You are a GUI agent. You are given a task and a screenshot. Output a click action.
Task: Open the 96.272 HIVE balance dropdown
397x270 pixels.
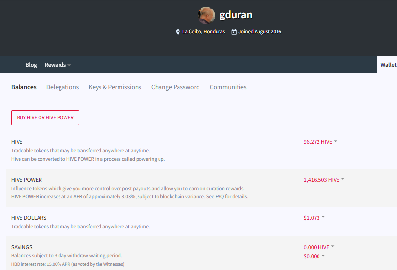320,142
